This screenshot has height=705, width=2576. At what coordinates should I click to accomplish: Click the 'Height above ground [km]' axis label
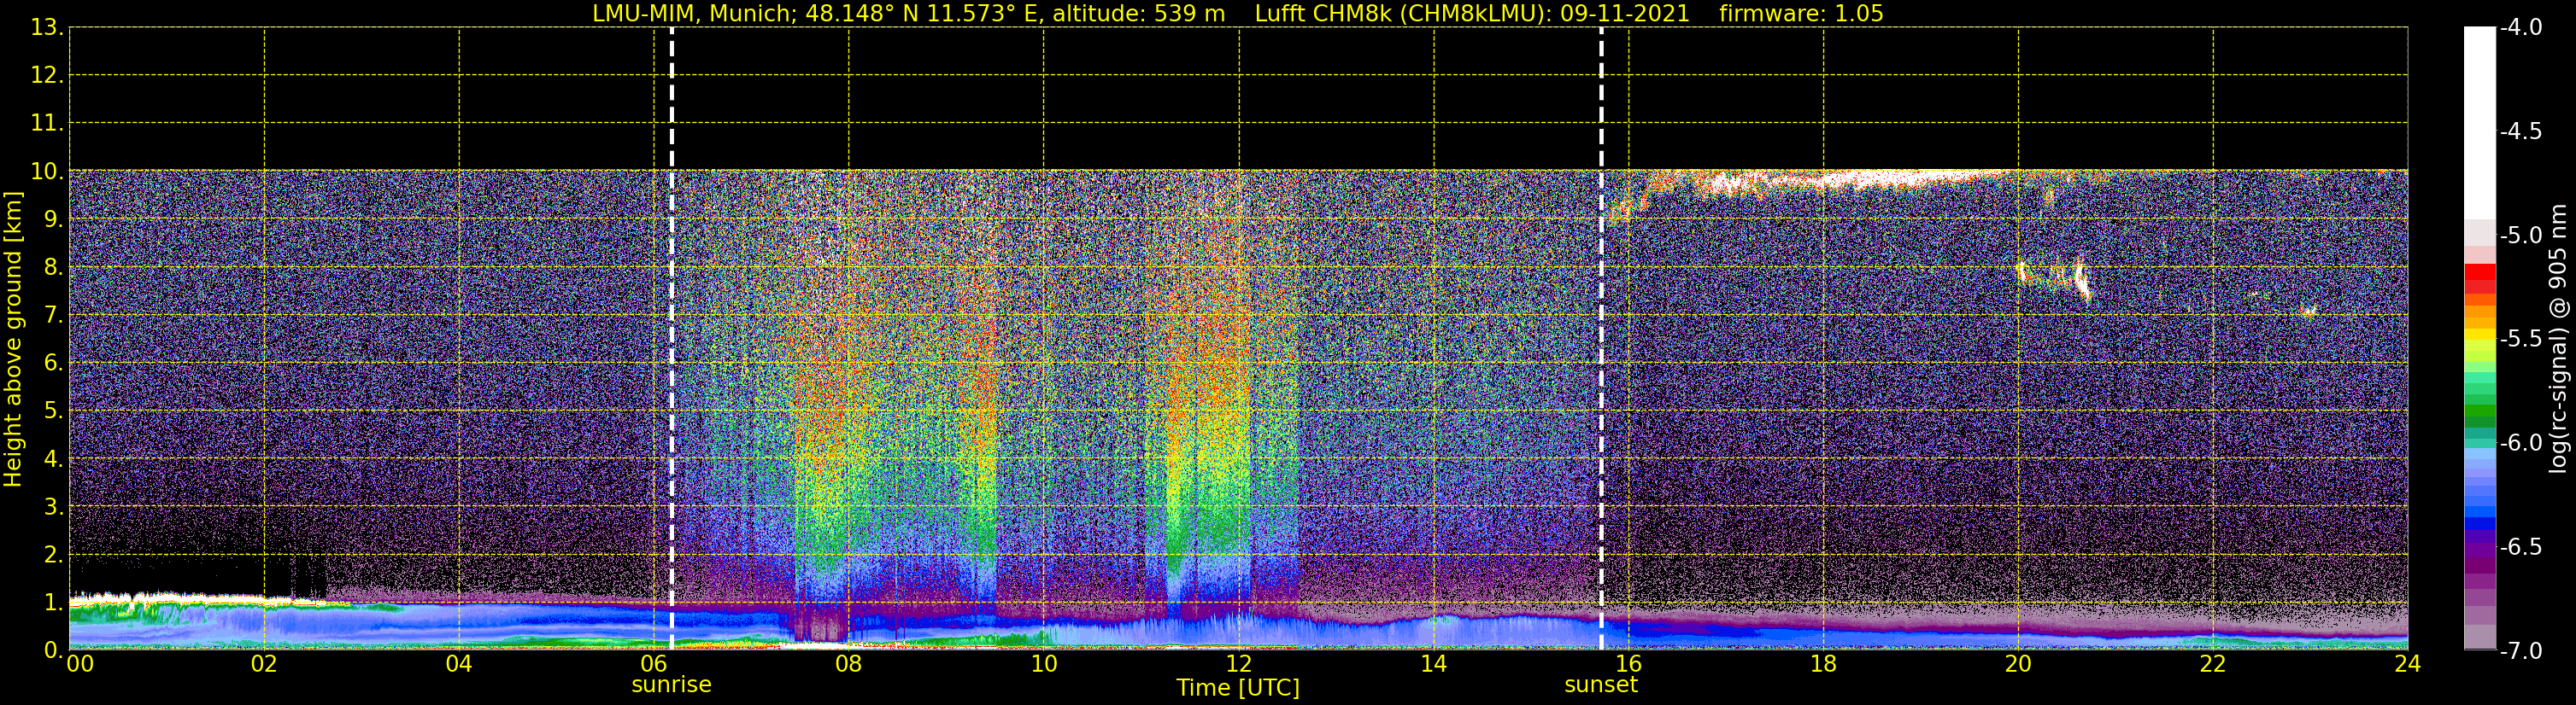click(13, 339)
